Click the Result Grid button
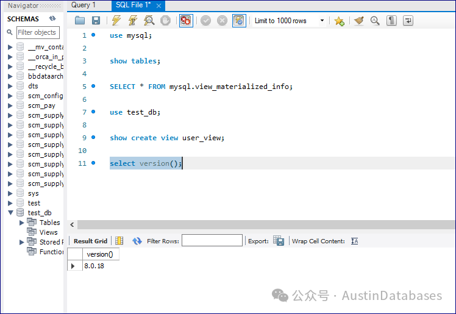 (90, 241)
